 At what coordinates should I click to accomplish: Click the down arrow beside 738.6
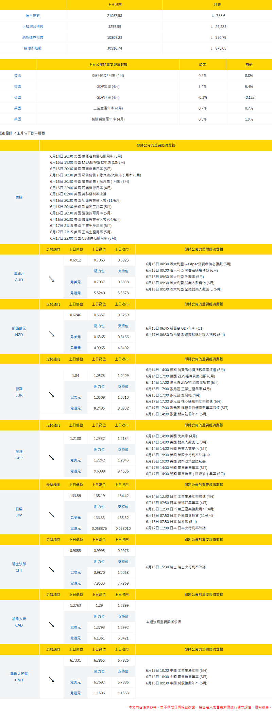coord(213,16)
